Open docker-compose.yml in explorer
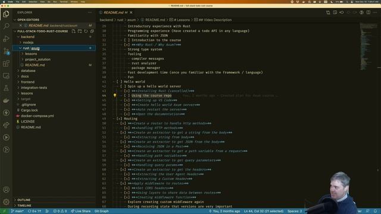This screenshot has width=381, height=214. pos(37,116)
